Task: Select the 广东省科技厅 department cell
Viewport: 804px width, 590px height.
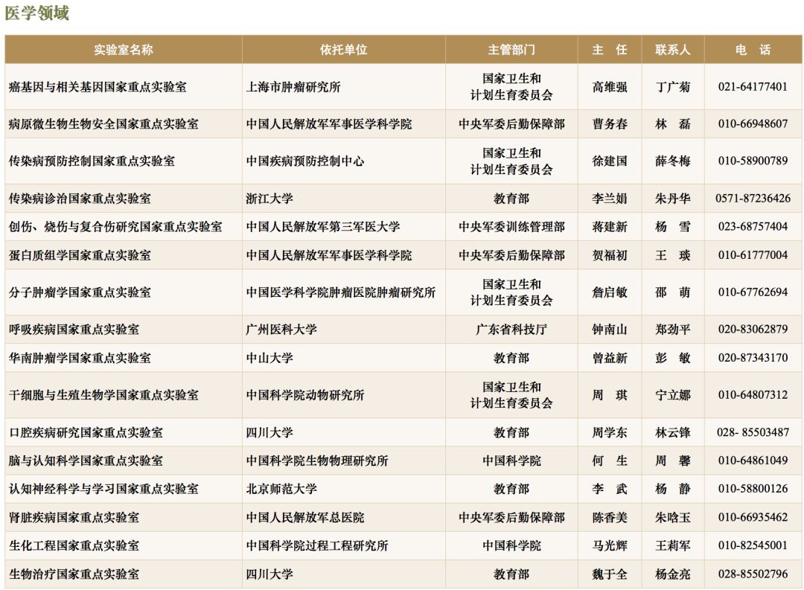Action: (x=511, y=330)
